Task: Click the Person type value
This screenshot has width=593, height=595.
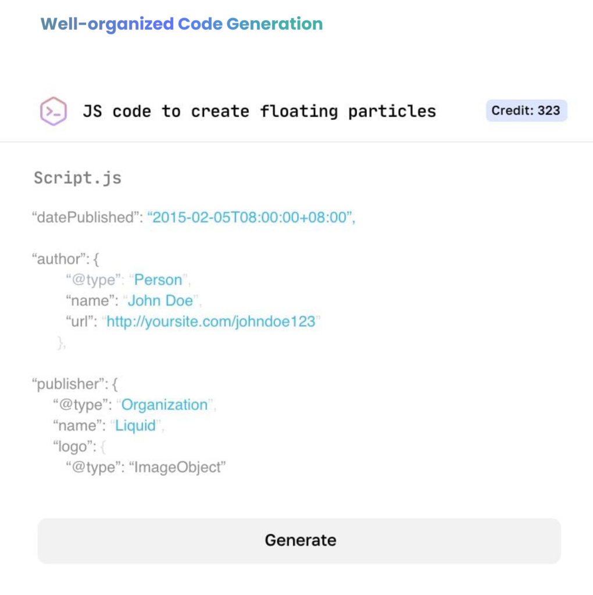Action: click(x=158, y=279)
